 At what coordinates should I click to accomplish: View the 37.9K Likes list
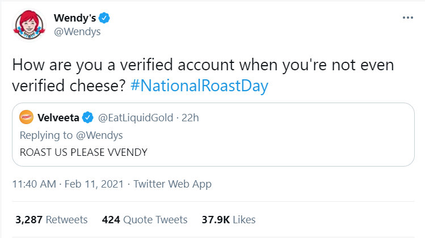tap(229, 219)
